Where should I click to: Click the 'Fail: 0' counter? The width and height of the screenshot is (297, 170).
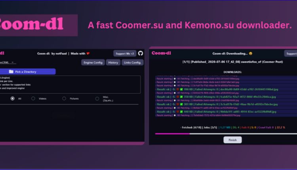pos(245,127)
